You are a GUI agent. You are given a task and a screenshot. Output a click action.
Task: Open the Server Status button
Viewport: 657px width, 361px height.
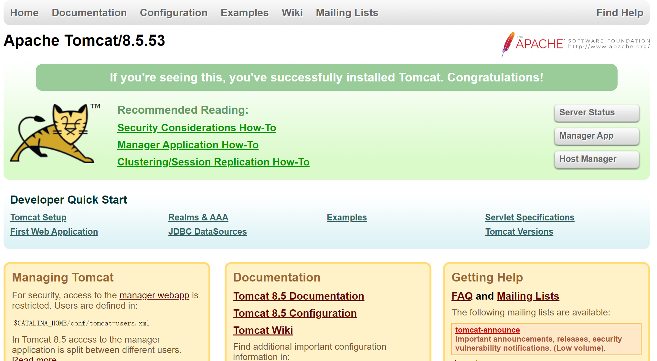(x=596, y=112)
